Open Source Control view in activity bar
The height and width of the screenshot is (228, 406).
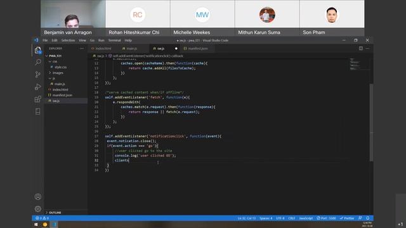click(38, 75)
